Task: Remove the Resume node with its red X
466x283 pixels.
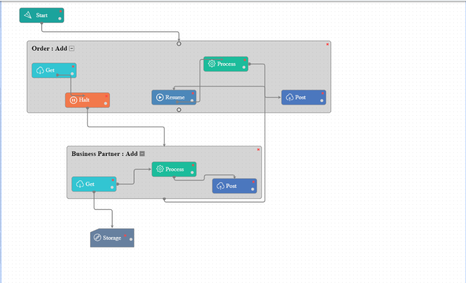Action: 193,93
